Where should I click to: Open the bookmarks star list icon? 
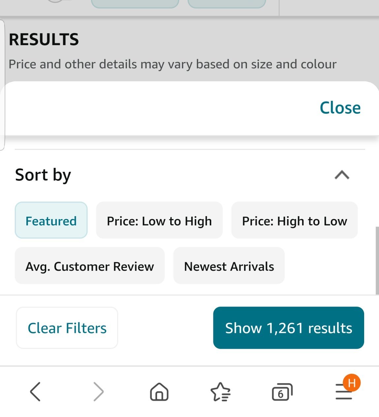pos(220,392)
